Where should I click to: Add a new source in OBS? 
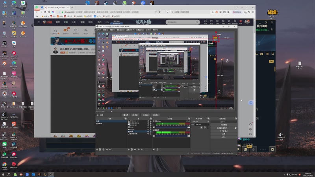point(129,149)
